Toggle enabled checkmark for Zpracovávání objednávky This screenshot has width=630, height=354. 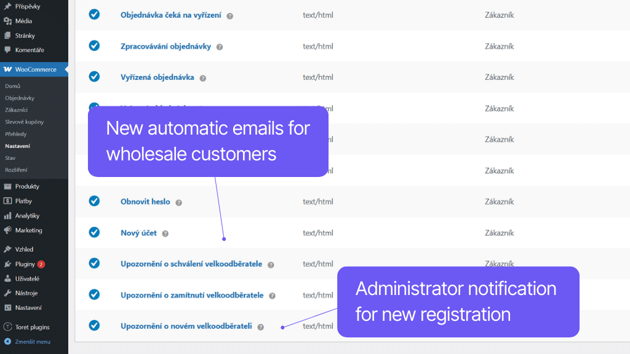click(x=94, y=45)
